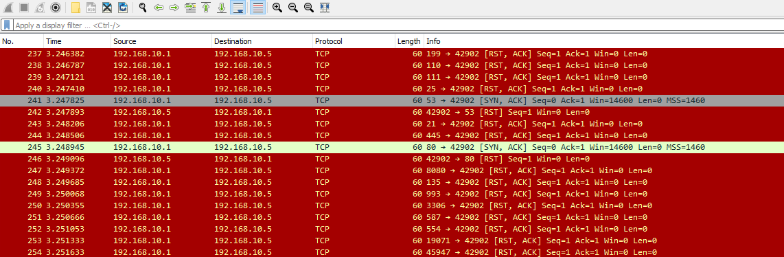Open display filter bookmarks
Screen dimensions: 784x257
tap(7, 25)
